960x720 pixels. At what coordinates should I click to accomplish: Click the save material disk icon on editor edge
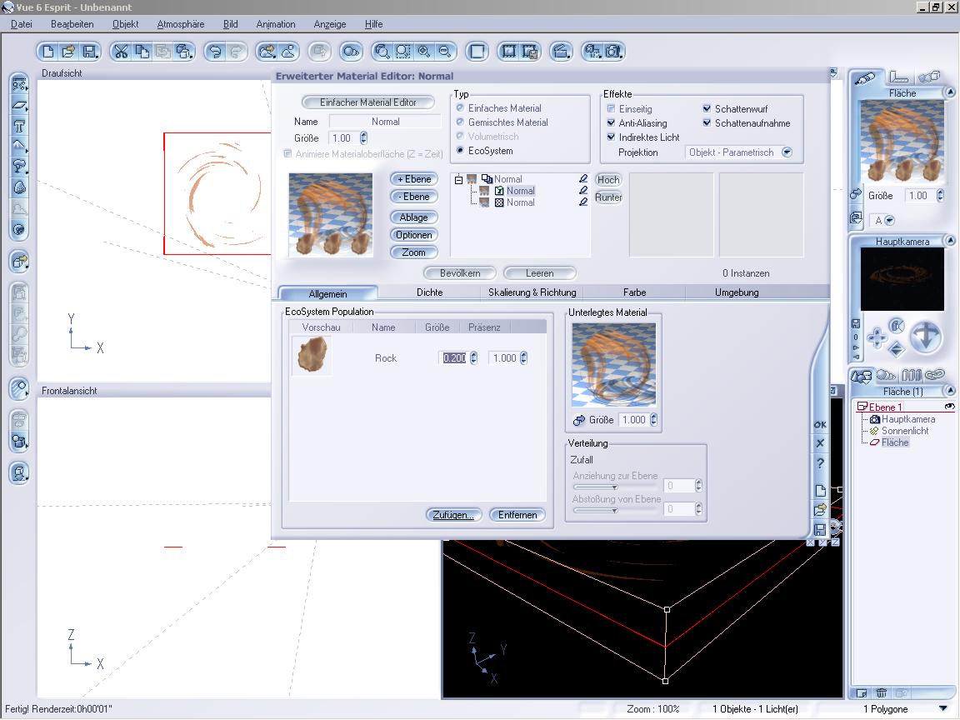coord(820,529)
